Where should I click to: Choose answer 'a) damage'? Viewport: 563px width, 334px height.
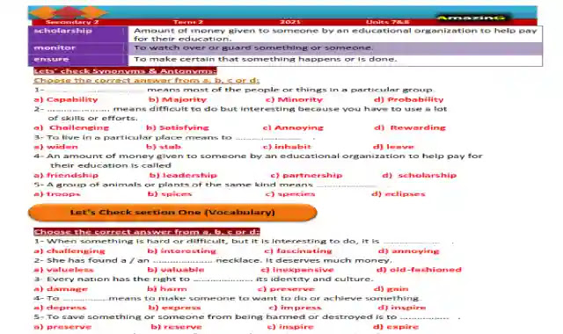tap(61, 289)
